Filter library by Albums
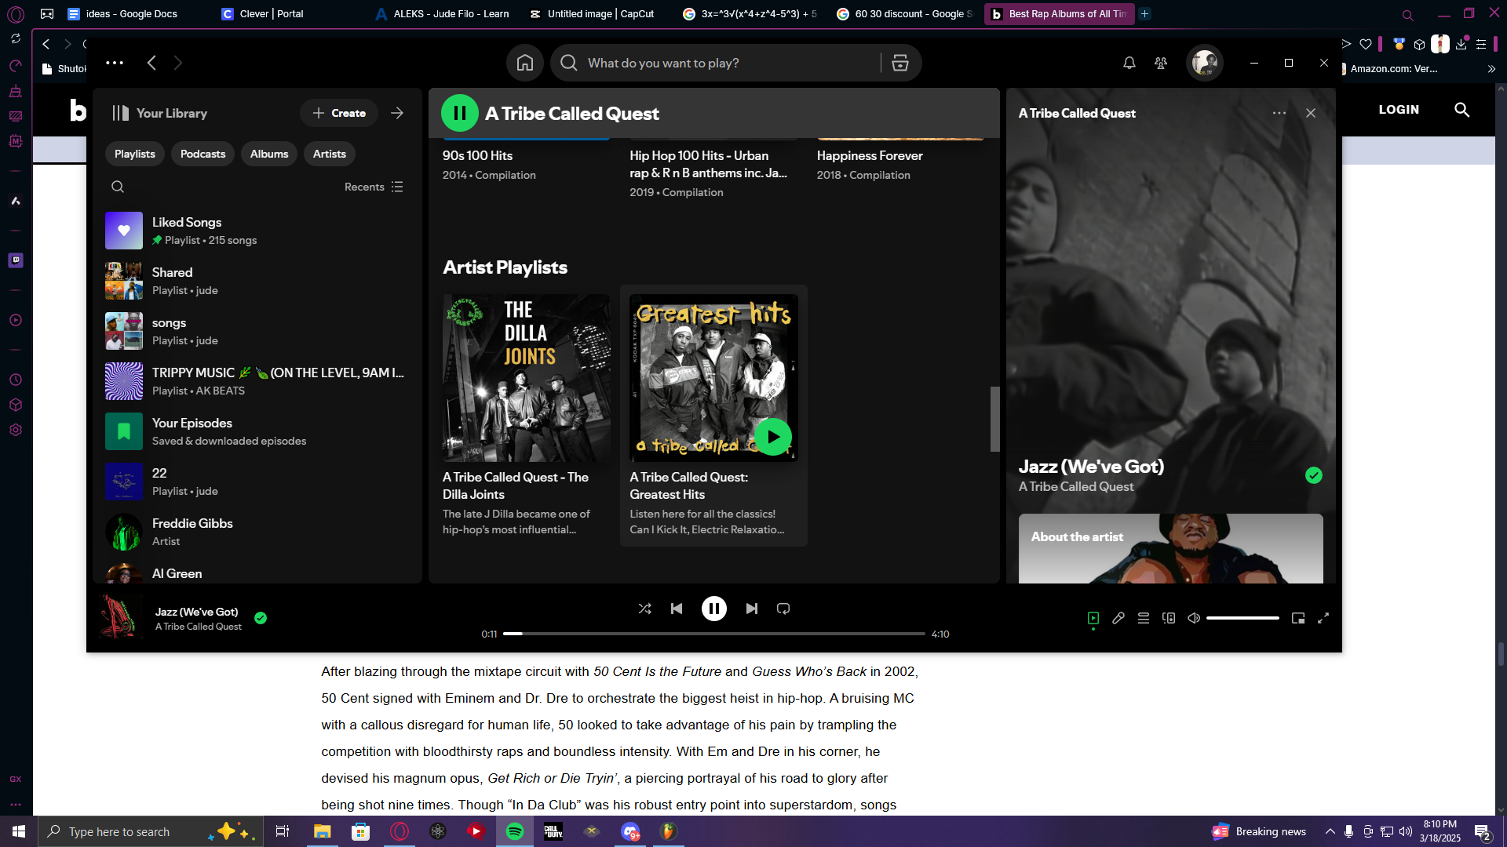 [269, 154]
